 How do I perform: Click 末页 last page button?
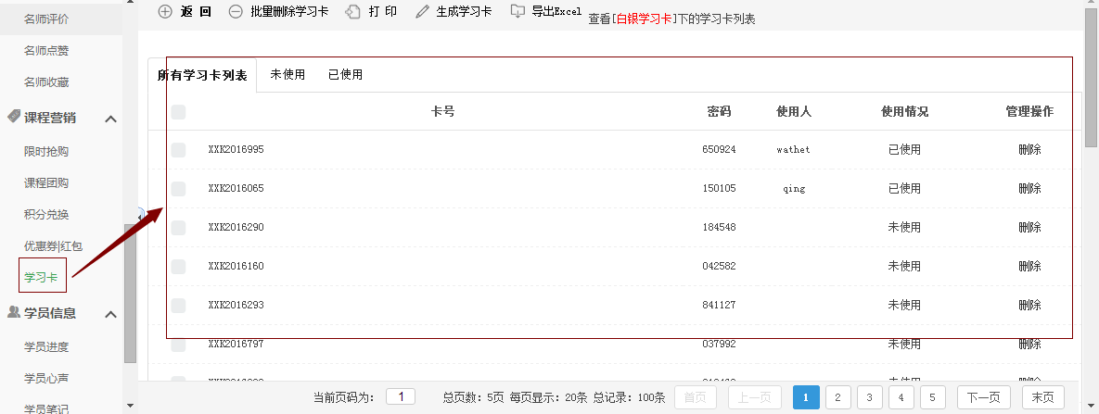pyautogui.click(x=1043, y=397)
